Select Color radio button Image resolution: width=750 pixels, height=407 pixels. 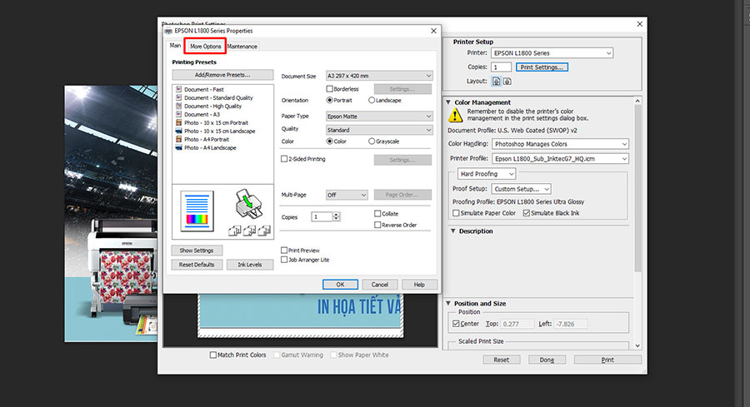329,141
